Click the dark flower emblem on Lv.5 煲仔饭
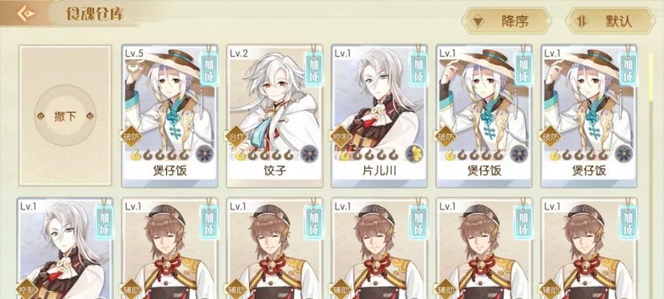664x299 pixels. (205, 154)
